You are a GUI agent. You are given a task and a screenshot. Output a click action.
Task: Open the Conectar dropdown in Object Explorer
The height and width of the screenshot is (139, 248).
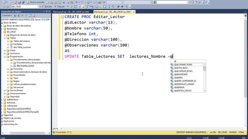(7, 15)
